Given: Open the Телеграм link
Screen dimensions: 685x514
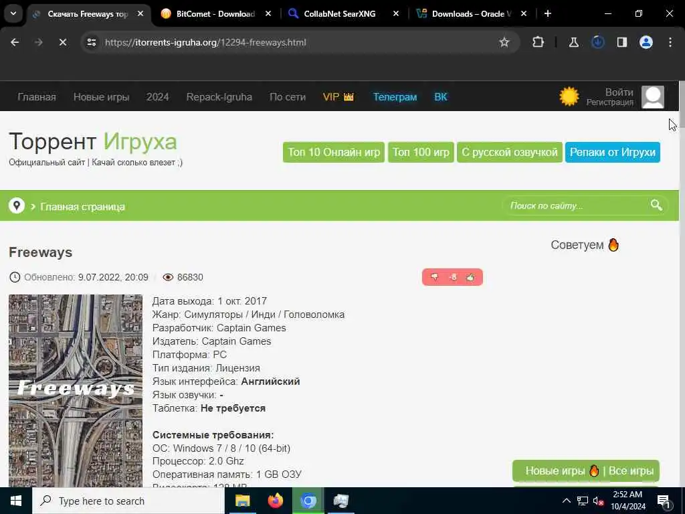Looking at the screenshot, I should tap(395, 97).
